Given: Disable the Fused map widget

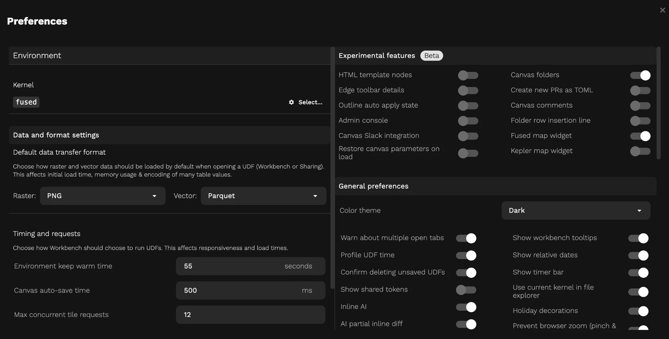Looking at the screenshot, I should point(640,136).
